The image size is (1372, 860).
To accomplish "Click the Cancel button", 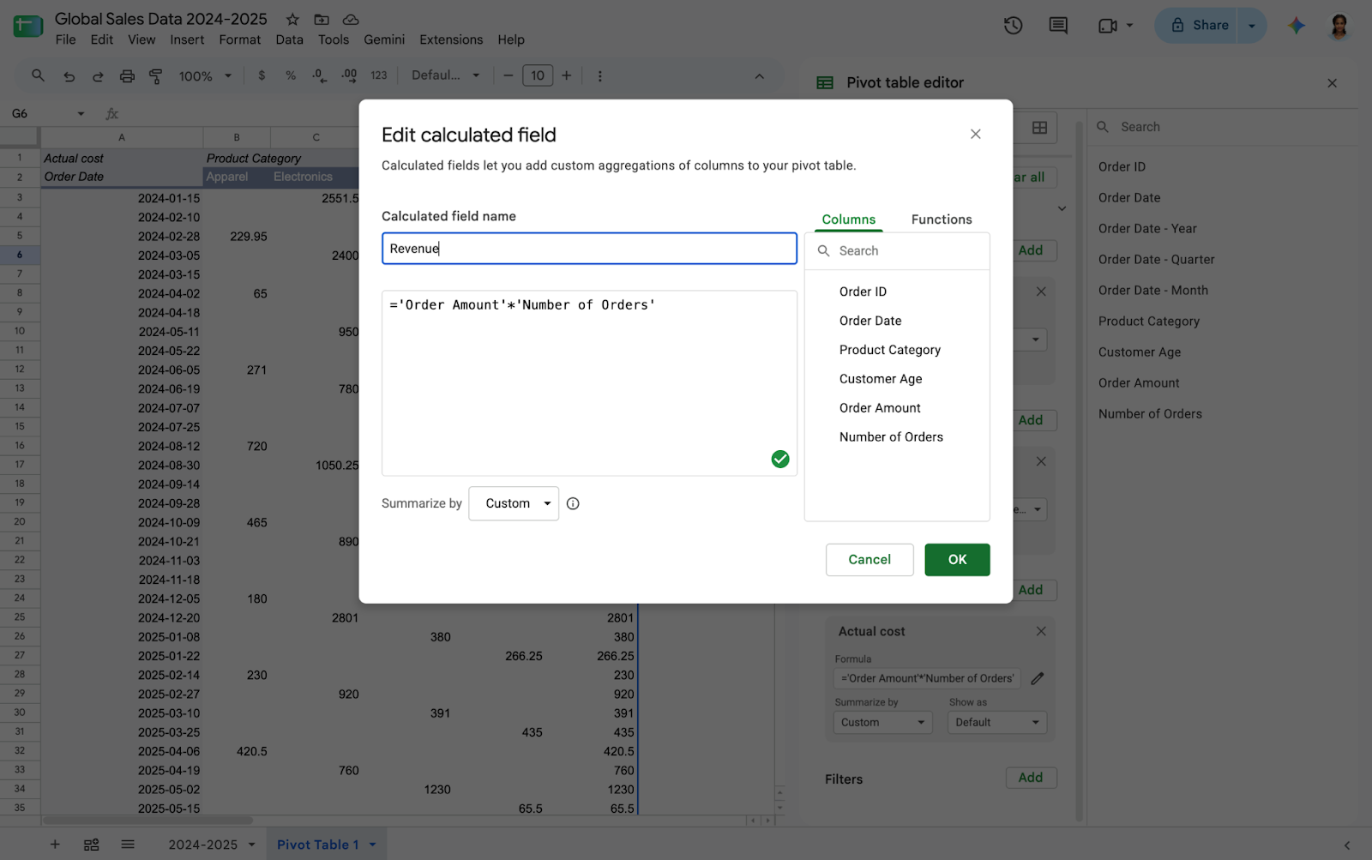I will point(870,560).
